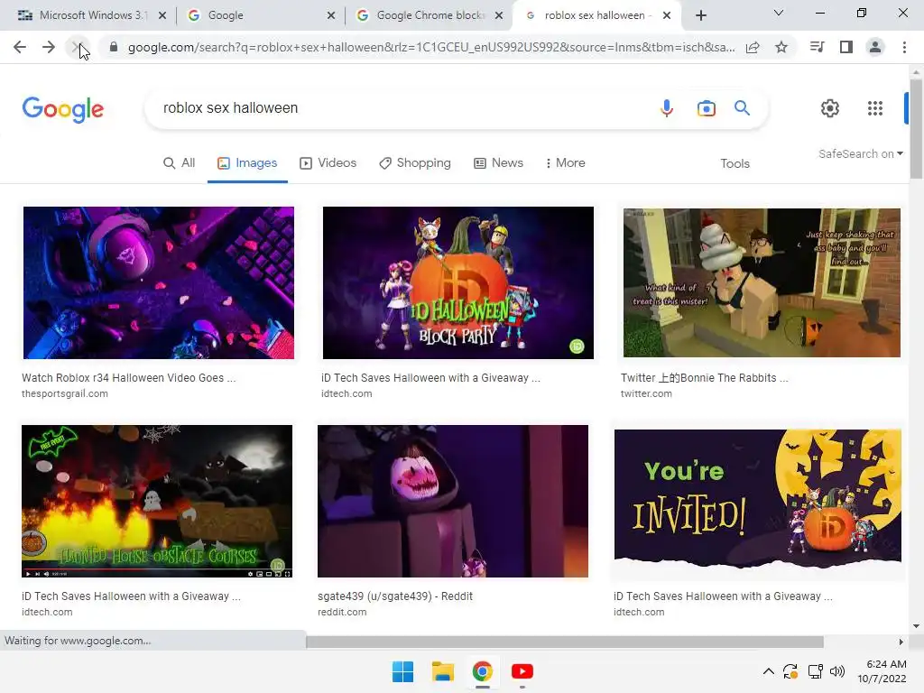Open sgate439 Reddit result link
Image resolution: width=924 pixels, height=693 pixels.
click(395, 596)
